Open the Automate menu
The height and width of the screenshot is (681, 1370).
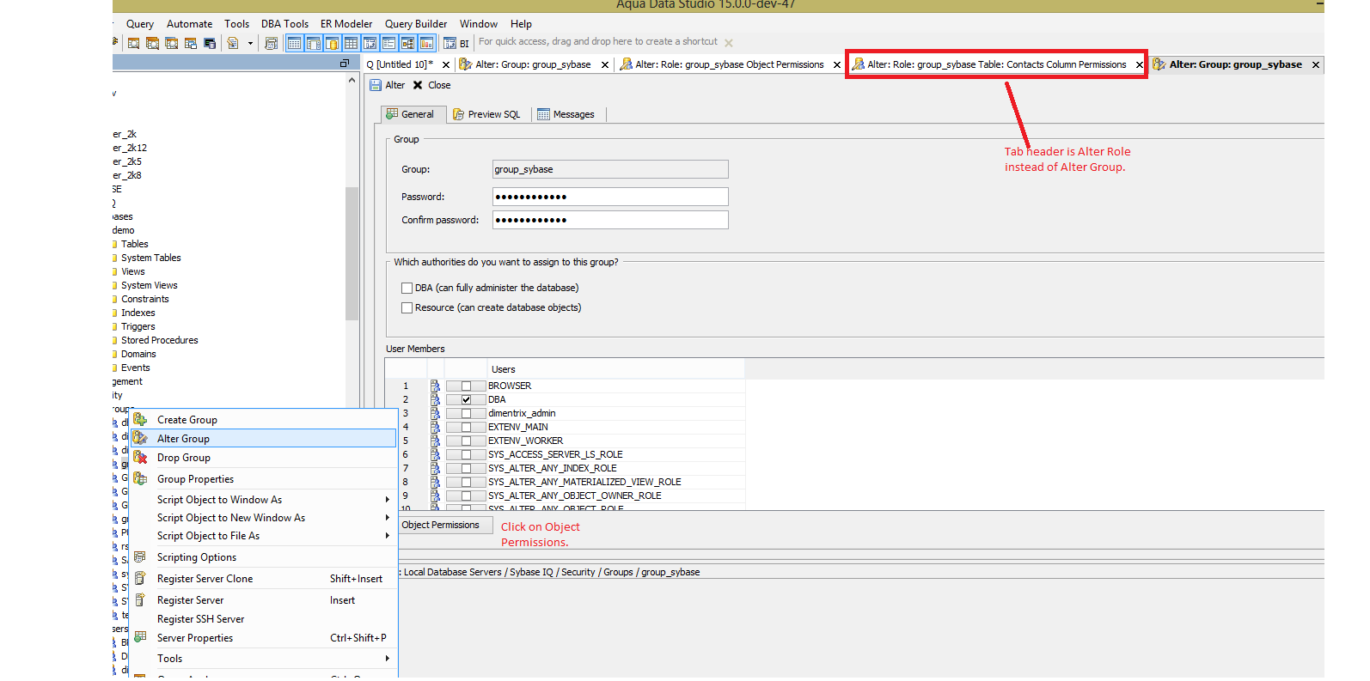click(x=189, y=24)
